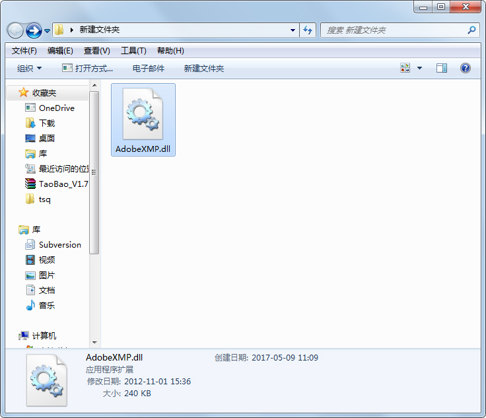Open the help question mark icon
The width and height of the screenshot is (486, 418).
coord(466,68)
